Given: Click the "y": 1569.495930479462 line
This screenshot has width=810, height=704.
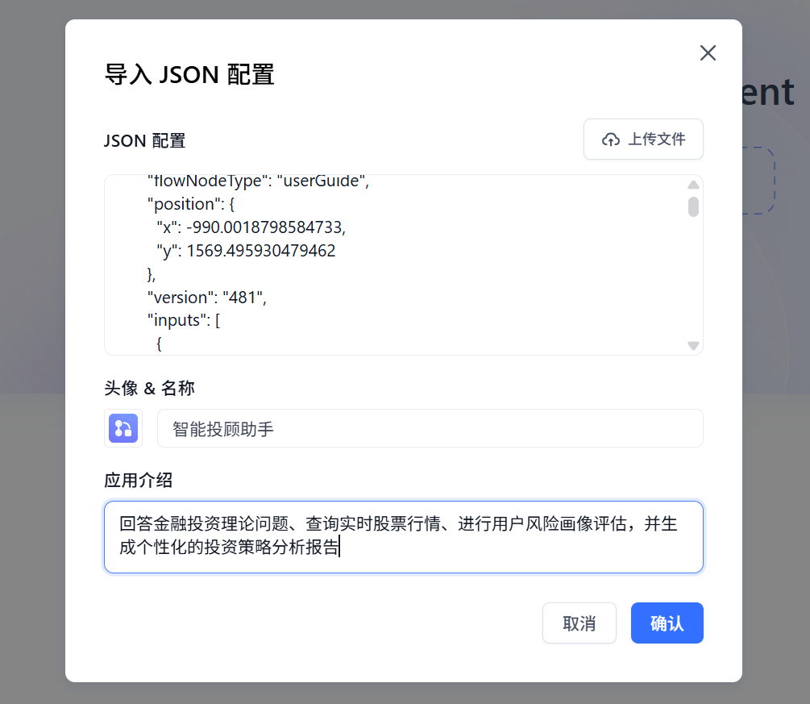Looking at the screenshot, I should [x=246, y=251].
